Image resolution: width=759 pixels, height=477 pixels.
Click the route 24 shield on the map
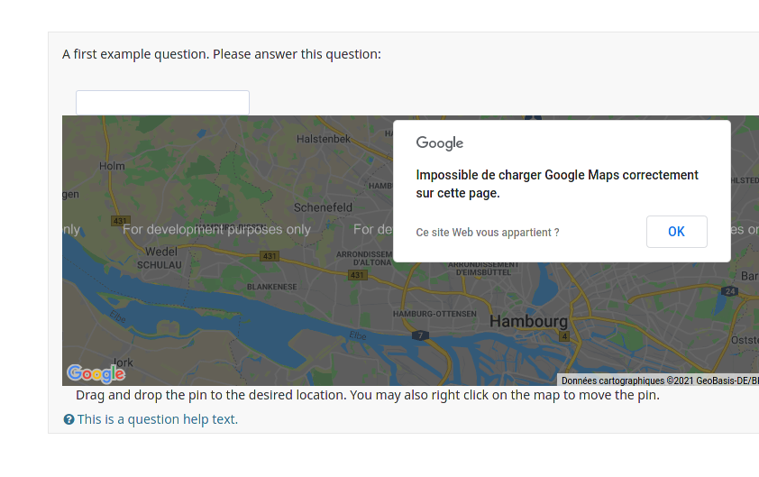click(x=730, y=291)
